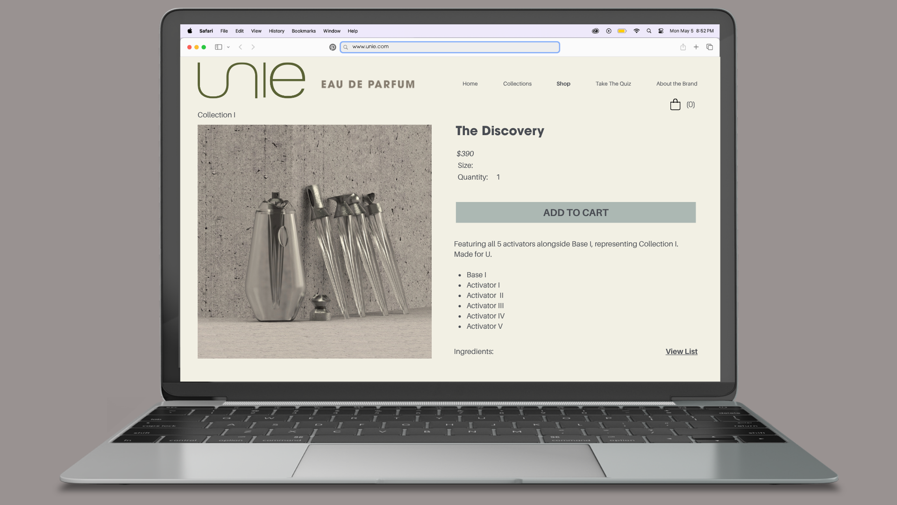The image size is (897, 505).
Task: Click the Share icon in Safari toolbar
Action: (683, 47)
